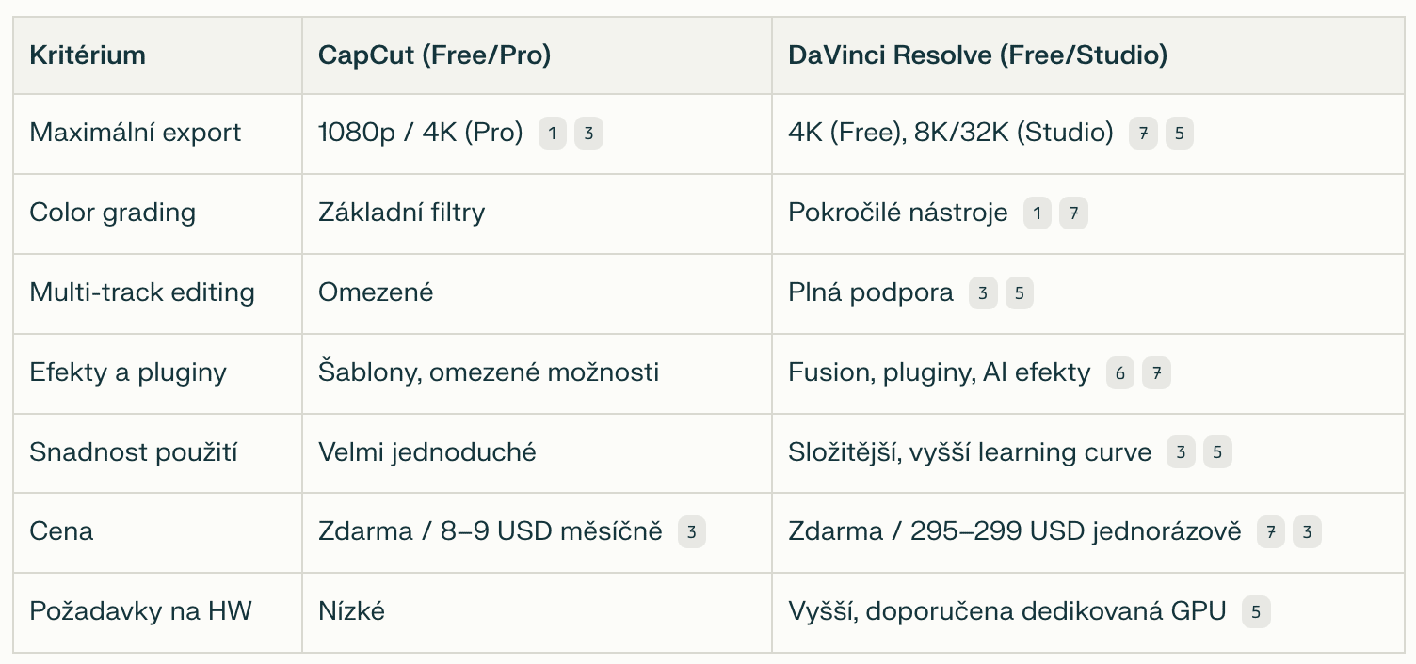Image resolution: width=1416 pixels, height=664 pixels.
Task: Open citation 7 after 295–299 USD jednorázově
Action: point(1271,533)
